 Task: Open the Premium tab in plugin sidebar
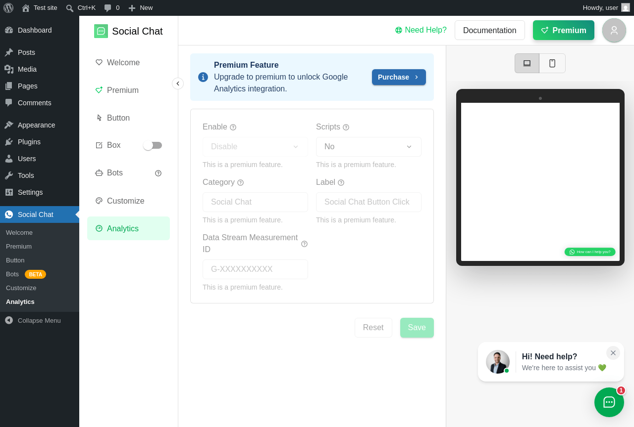click(128, 90)
